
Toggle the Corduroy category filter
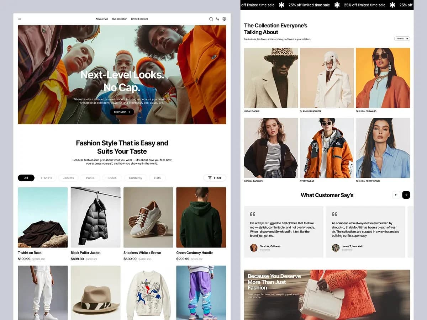pos(135,178)
